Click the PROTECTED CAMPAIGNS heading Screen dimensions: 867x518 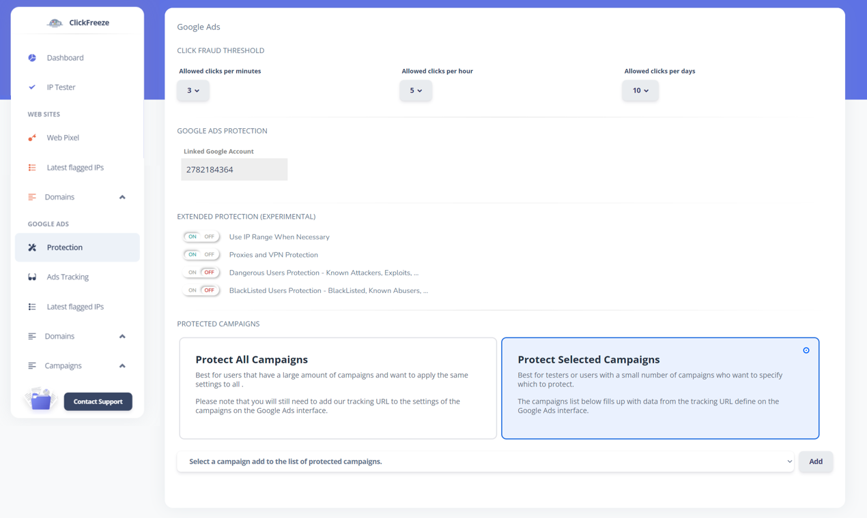[x=218, y=324]
